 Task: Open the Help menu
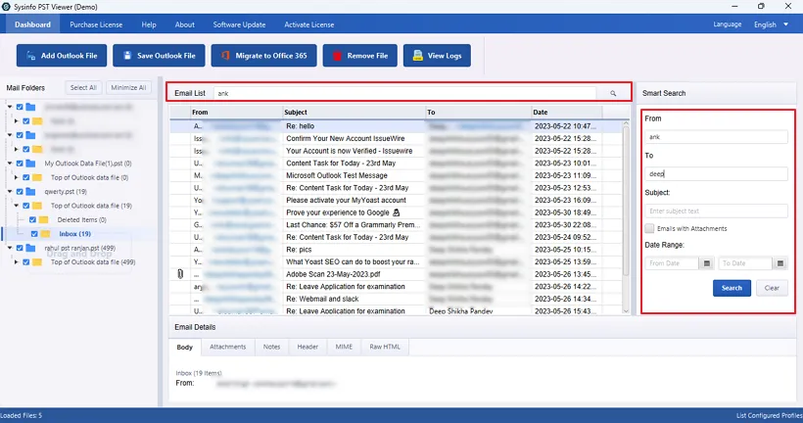pos(149,24)
